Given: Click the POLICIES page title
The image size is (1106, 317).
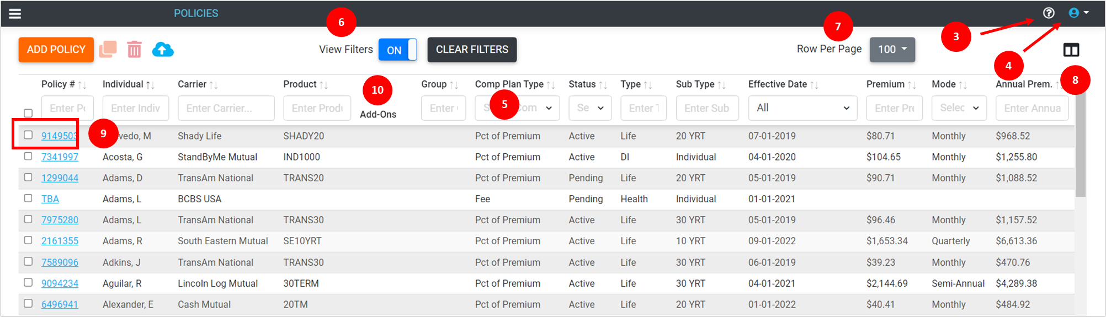Looking at the screenshot, I should (x=196, y=13).
